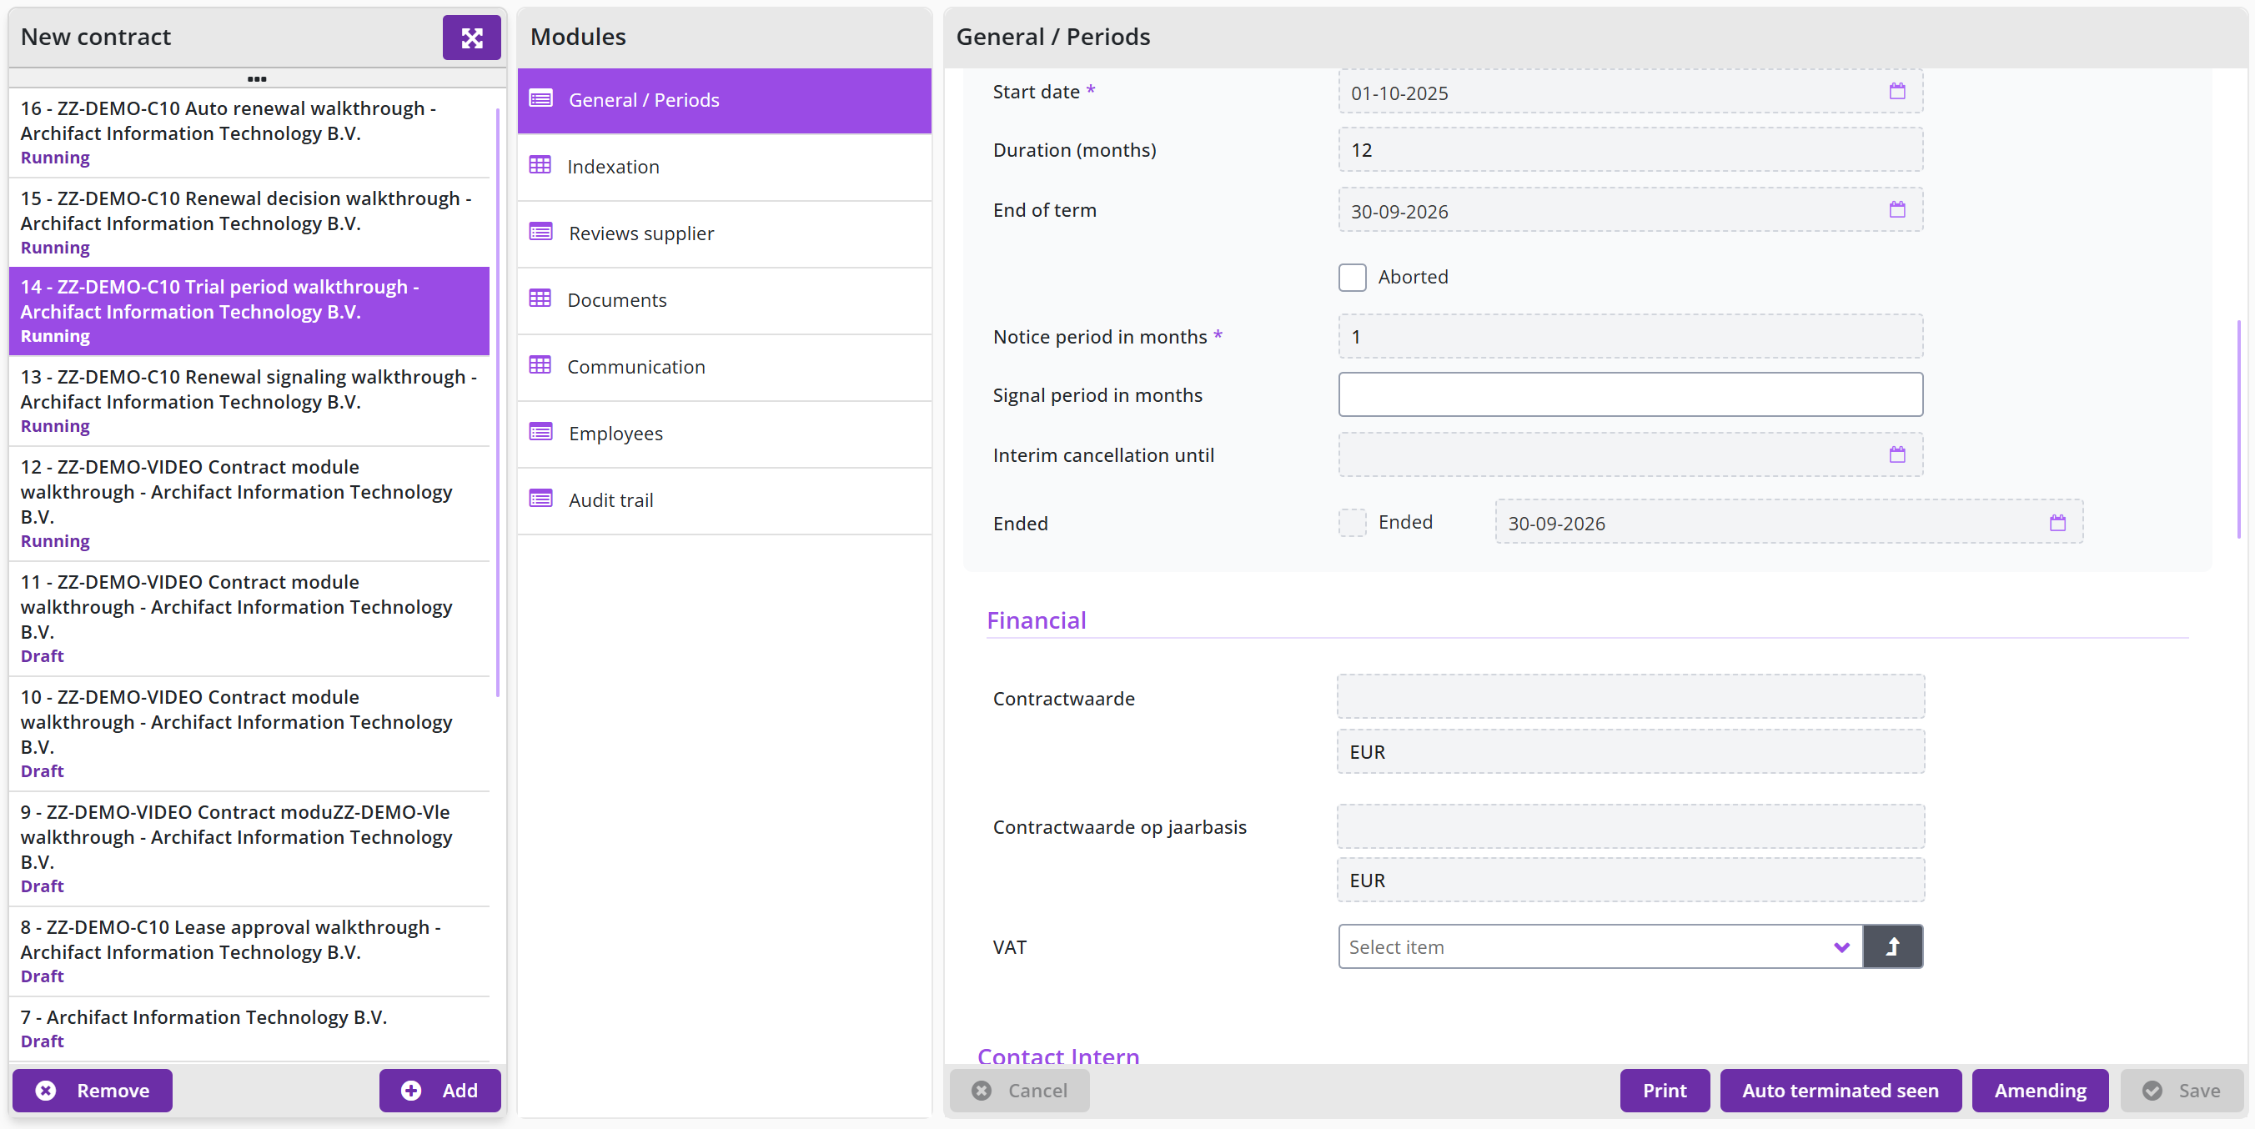Image resolution: width=2255 pixels, height=1129 pixels.
Task: Tick the Ended checkbox
Action: 1352,523
